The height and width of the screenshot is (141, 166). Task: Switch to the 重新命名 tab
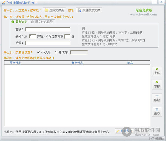(19, 22)
